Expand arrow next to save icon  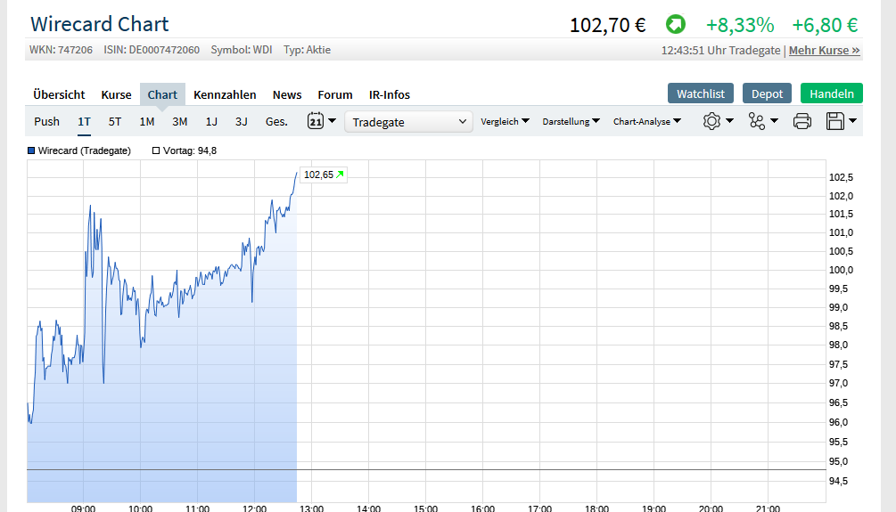[852, 121]
